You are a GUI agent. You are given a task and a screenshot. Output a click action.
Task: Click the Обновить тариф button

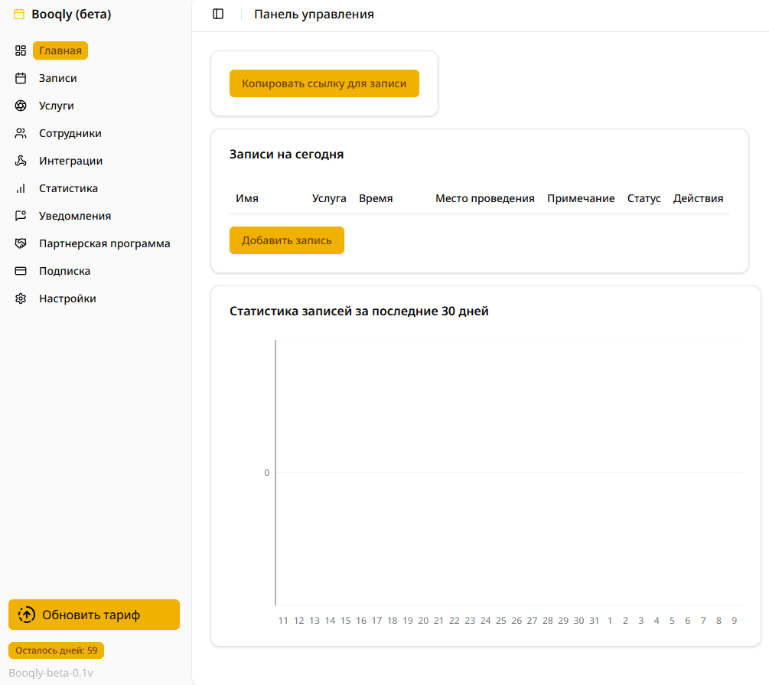[x=94, y=615]
